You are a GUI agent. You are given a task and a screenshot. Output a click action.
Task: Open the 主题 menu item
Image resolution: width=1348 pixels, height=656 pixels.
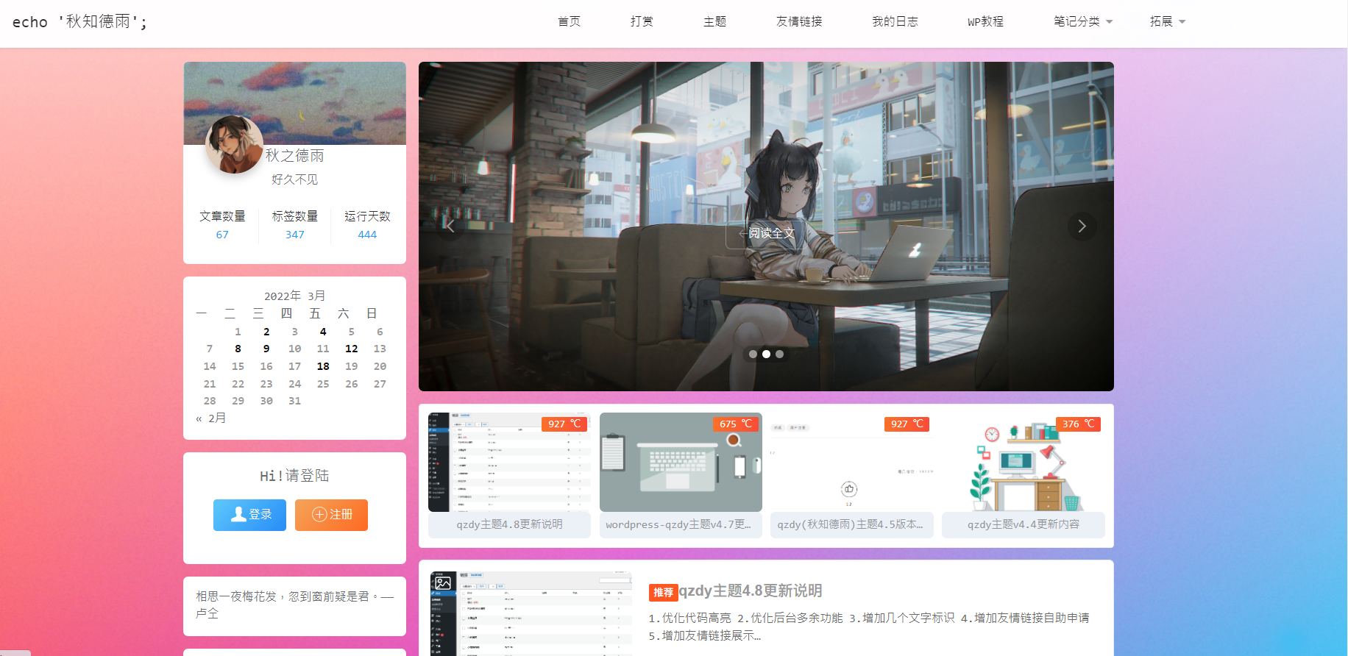[x=714, y=22]
